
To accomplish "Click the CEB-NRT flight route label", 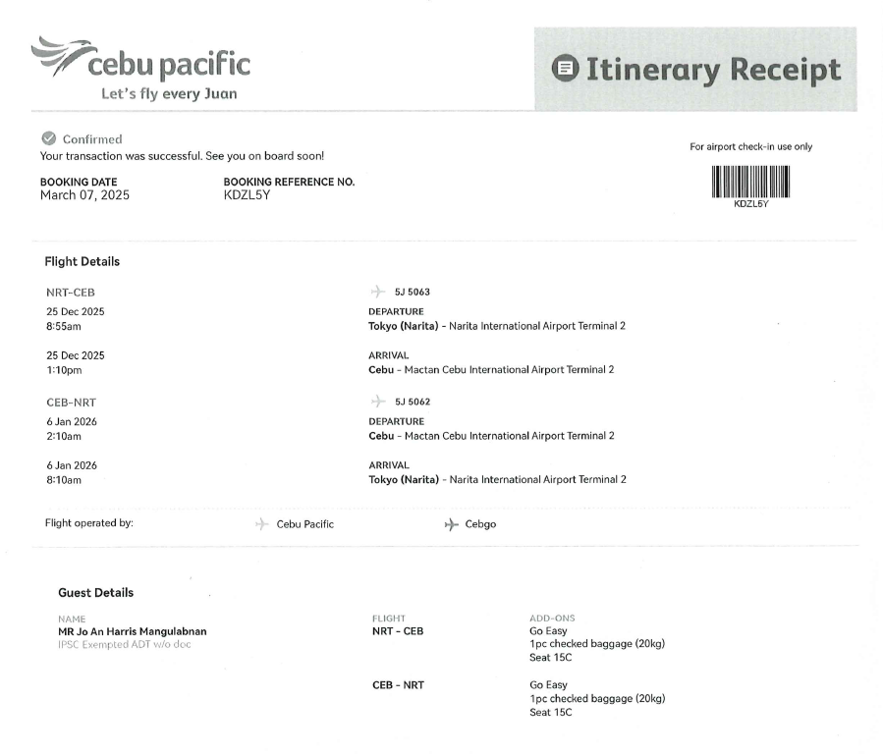I will point(71,403).
